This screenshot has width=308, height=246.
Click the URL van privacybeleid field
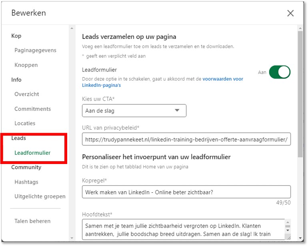186,139
